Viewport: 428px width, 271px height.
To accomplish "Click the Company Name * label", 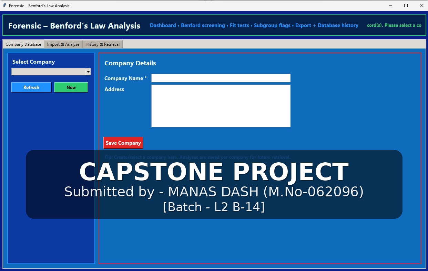I will (x=125, y=78).
